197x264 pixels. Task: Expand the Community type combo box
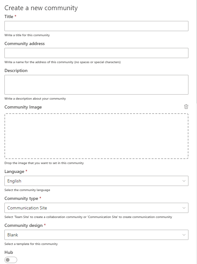tap(96, 208)
